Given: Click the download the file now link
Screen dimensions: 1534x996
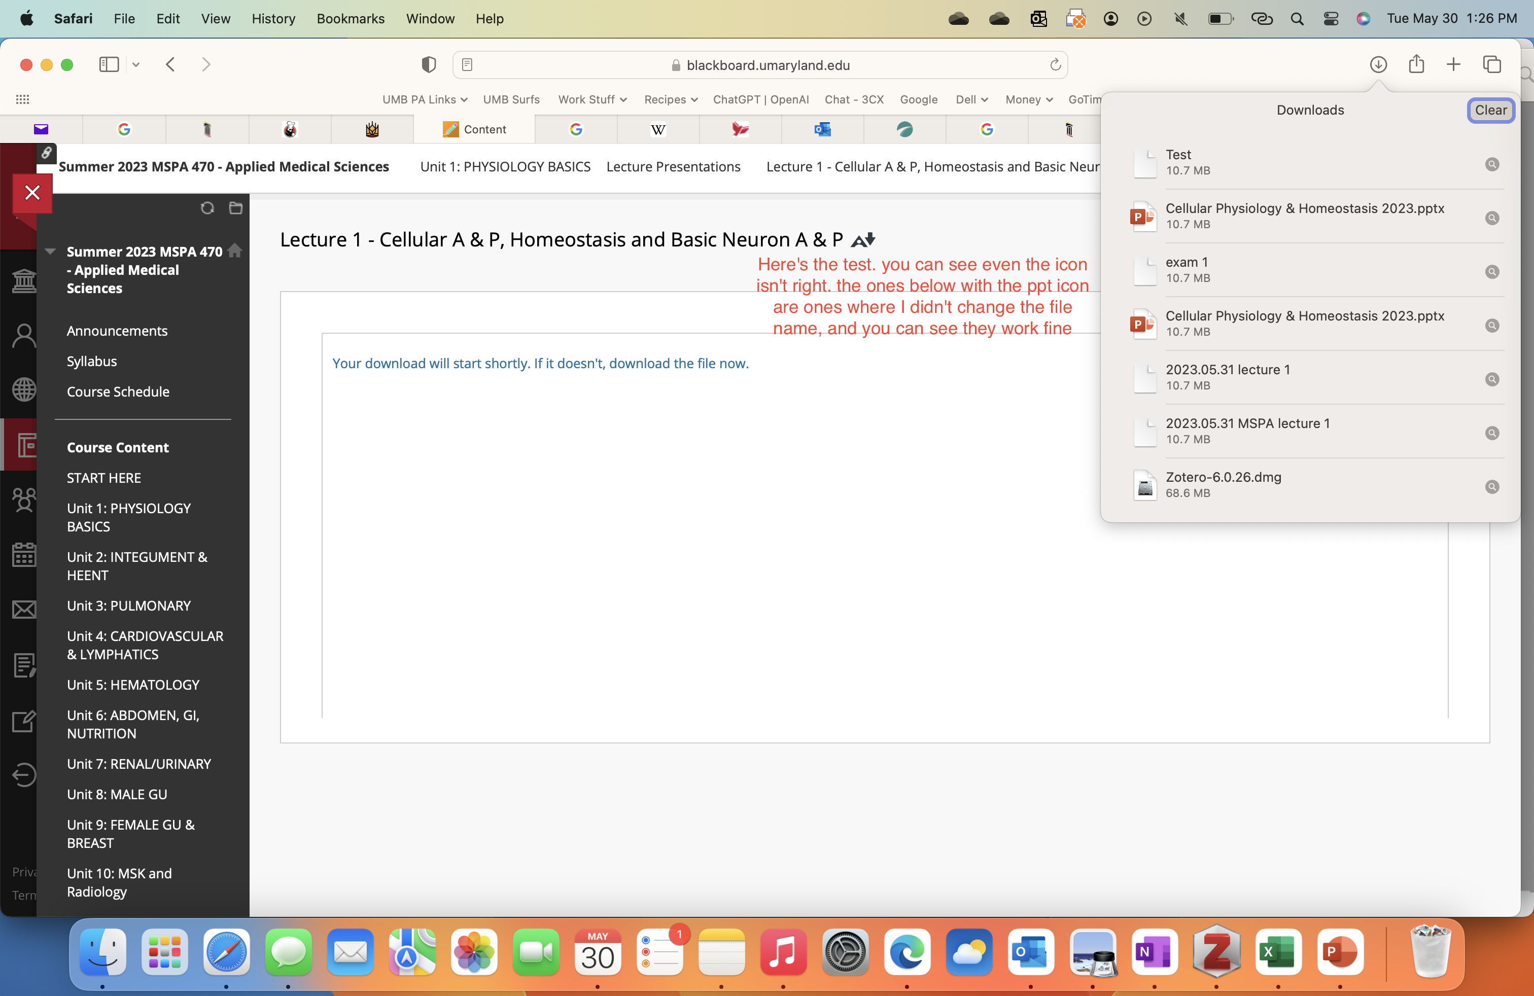Looking at the screenshot, I should pos(679,363).
